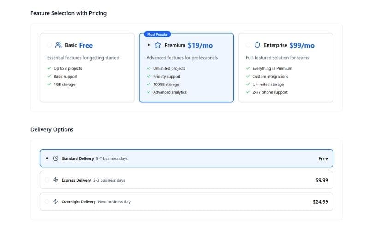Click the star icon beside Premium
Screen dimensions: 369x231
(158, 45)
